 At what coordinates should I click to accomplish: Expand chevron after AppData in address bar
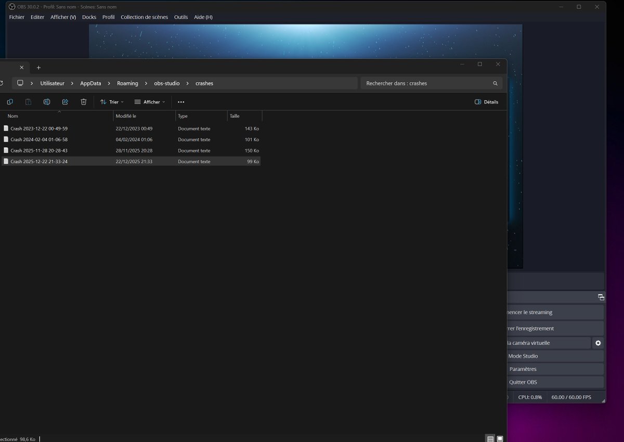[109, 83]
